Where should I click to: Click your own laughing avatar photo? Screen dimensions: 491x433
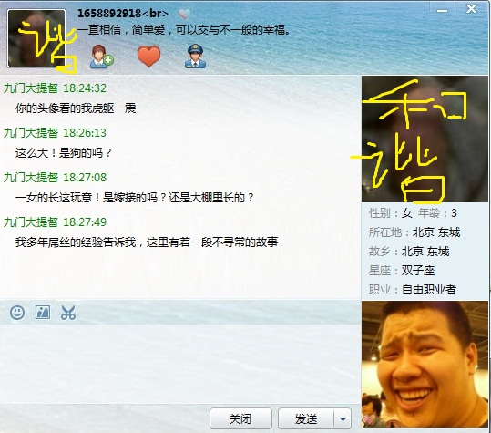(x=425, y=364)
